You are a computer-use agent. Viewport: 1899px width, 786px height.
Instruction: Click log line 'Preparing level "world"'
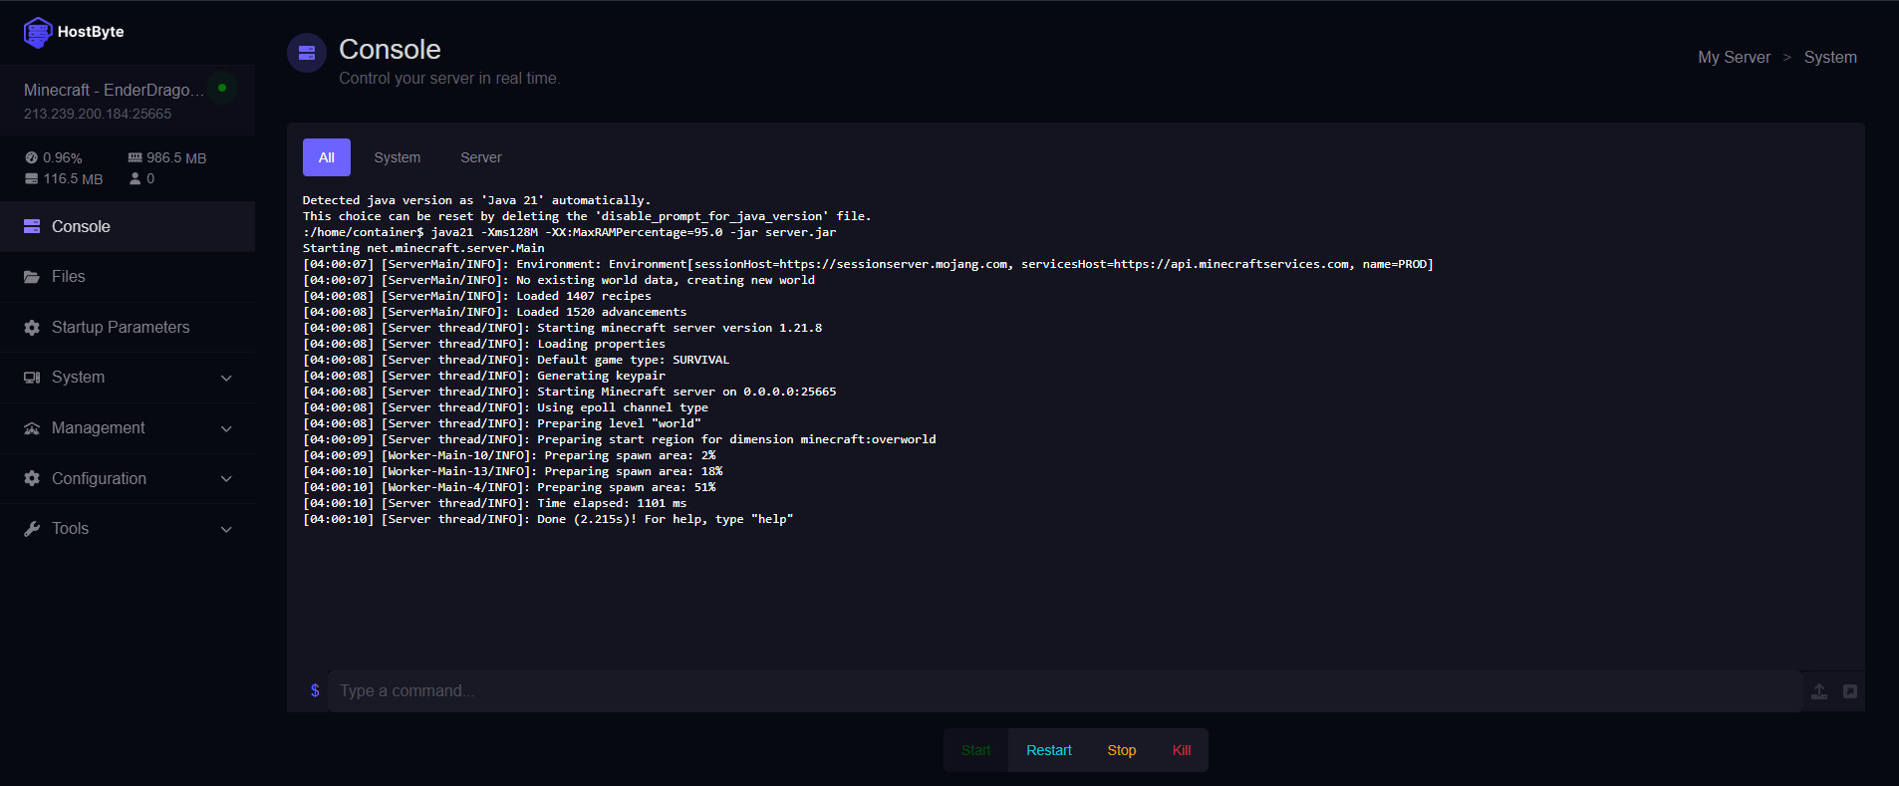tap(502, 423)
